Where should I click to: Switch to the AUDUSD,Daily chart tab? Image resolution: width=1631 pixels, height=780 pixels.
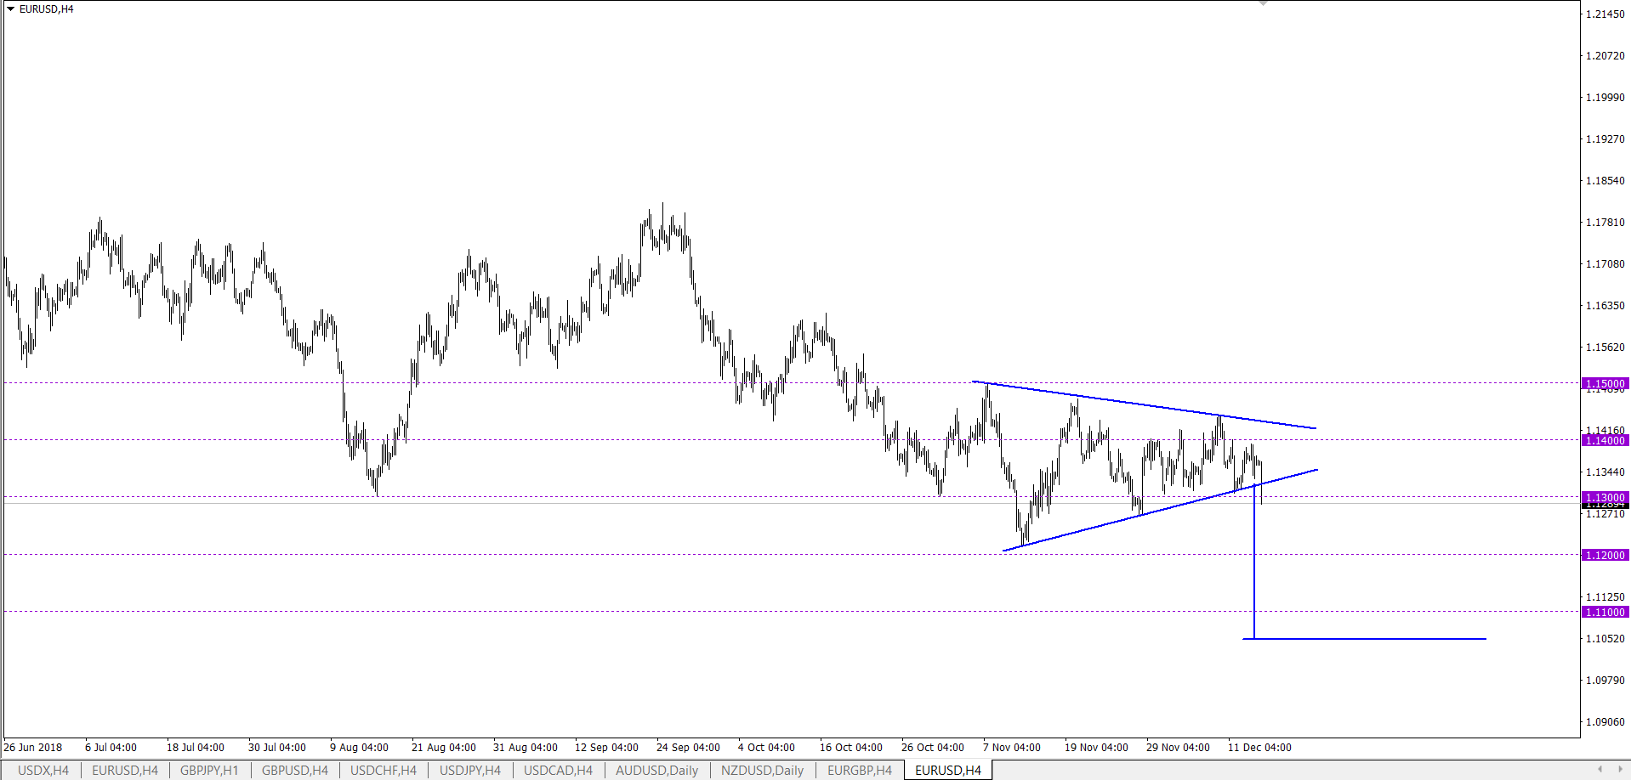(x=656, y=771)
